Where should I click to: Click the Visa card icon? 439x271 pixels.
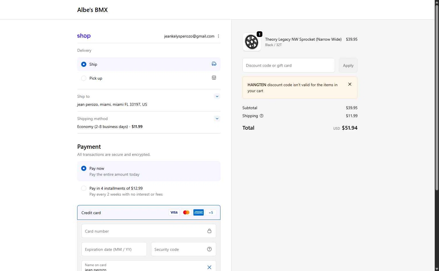pyautogui.click(x=174, y=212)
